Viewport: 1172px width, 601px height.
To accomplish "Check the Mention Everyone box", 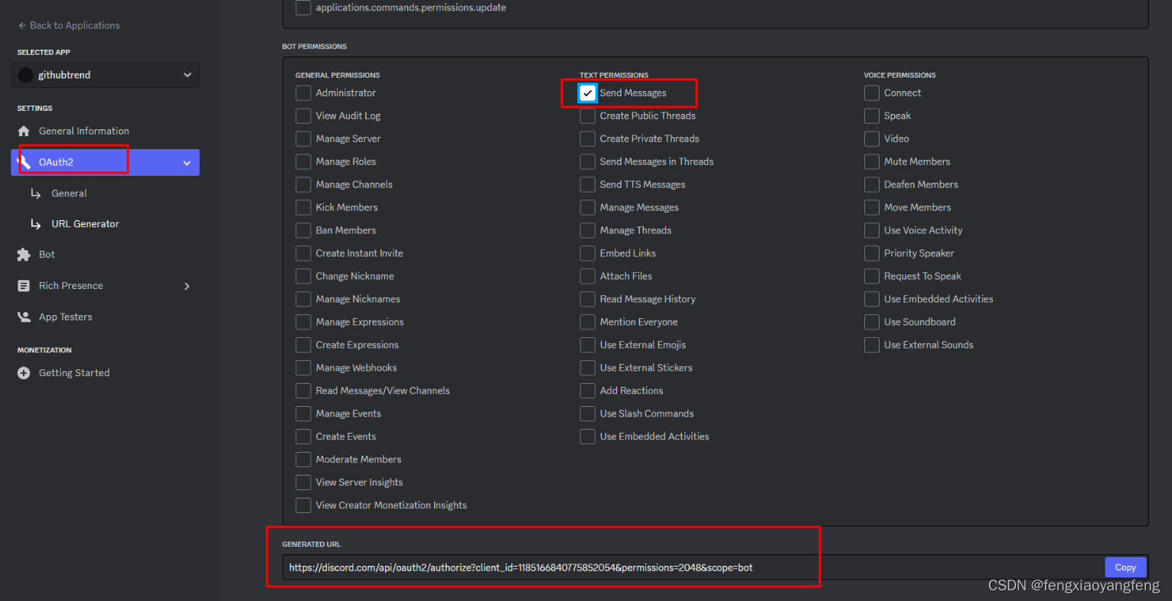I will (587, 322).
